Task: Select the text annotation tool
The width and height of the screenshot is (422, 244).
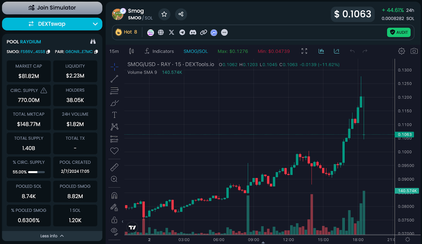Action: pos(114,115)
